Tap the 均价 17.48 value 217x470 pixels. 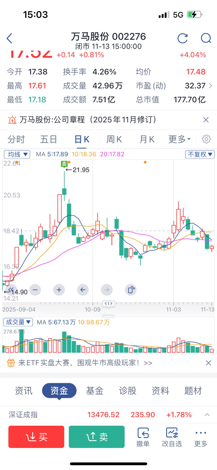[x=196, y=72]
